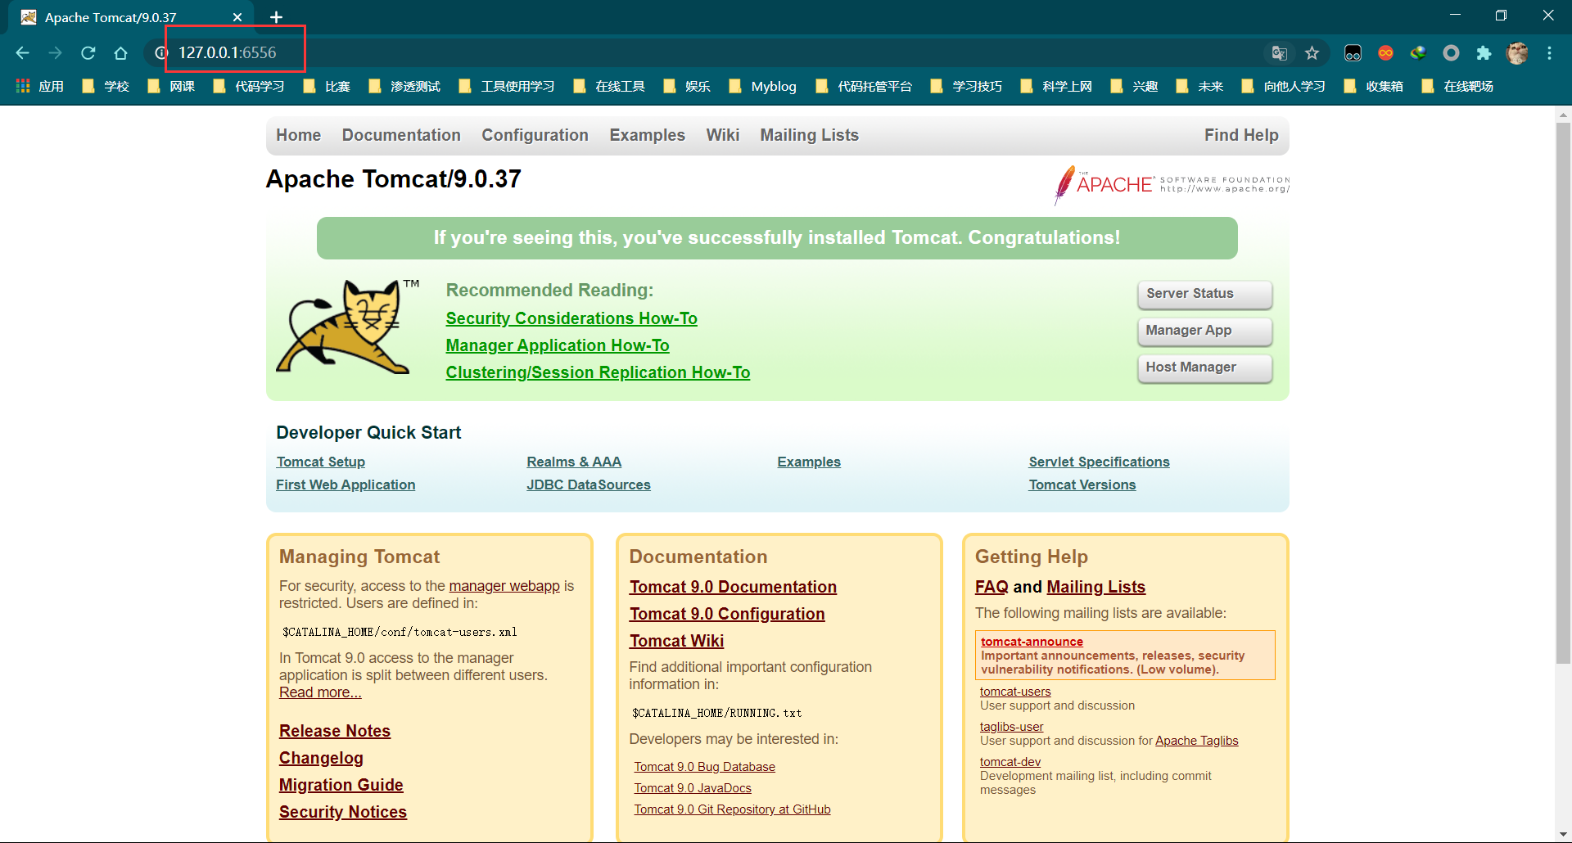The image size is (1572, 843).
Task: Open the Chrome three-dot menu
Action: pos(1549,53)
